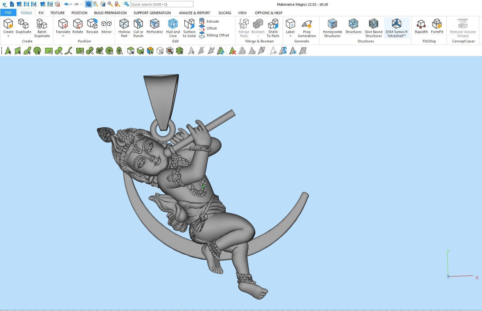This screenshot has height=311, width=482.
Task: Click the FormFit tool
Action: (437, 26)
